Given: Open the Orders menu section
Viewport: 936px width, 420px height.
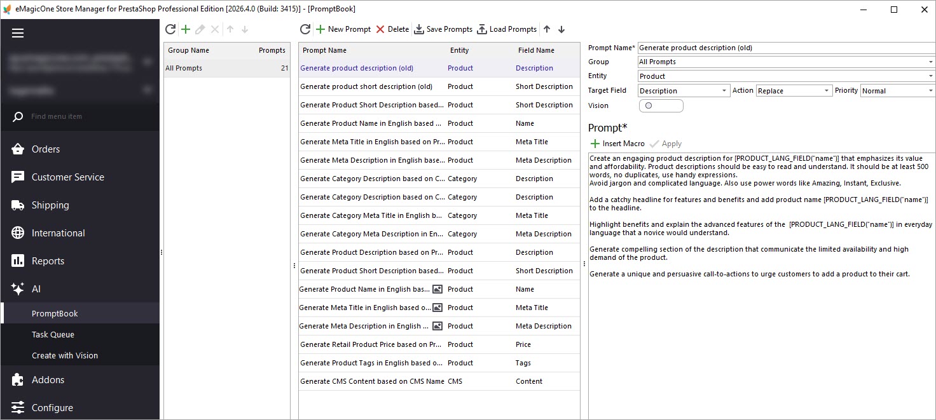Looking at the screenshot, I should (x=80, y=149).
